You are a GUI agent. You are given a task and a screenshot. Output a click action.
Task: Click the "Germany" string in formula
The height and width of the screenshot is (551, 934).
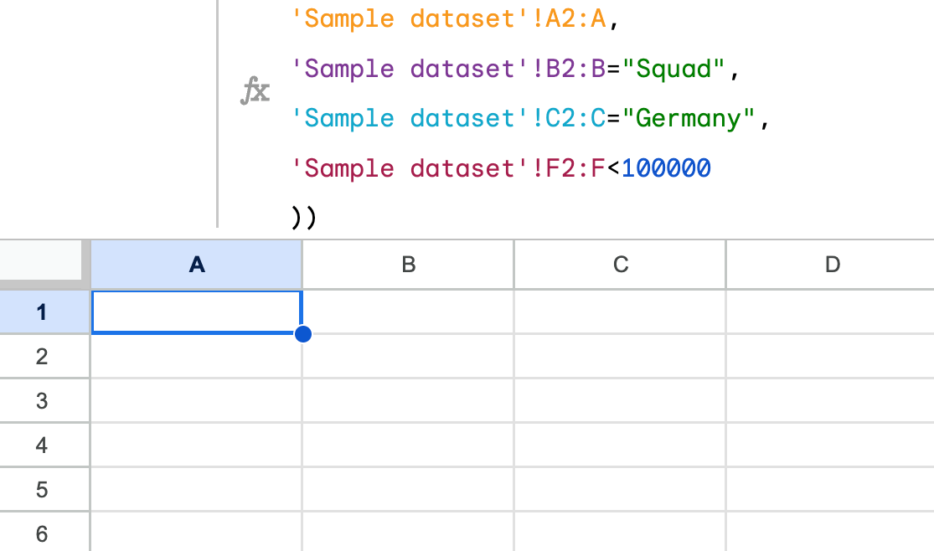(x=689, y=119)
